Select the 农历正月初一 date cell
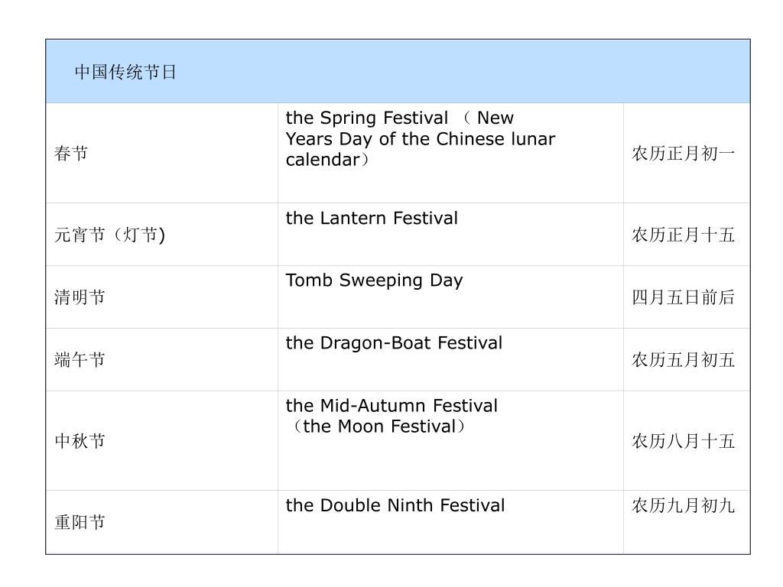 [687, 153]
